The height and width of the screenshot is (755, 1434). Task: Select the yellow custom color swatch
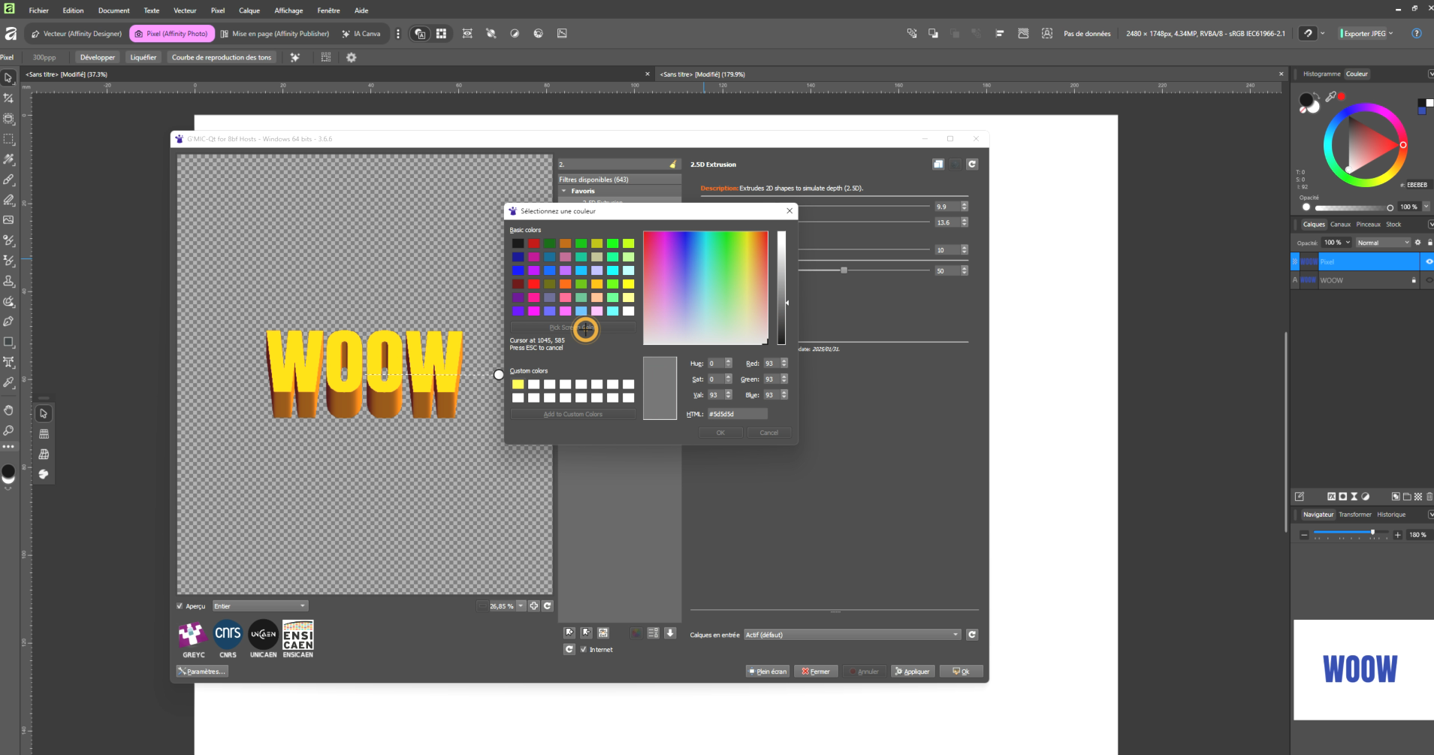point(518,385)
